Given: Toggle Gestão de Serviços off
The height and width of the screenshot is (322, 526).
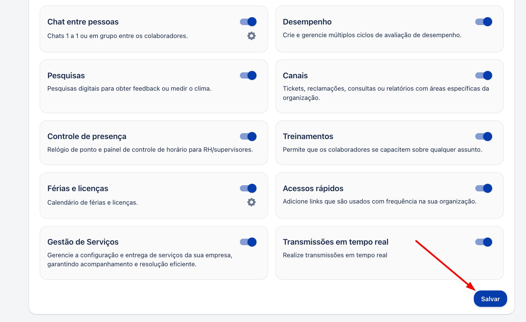Looking at the screenshot, I should tap(248, 242).
